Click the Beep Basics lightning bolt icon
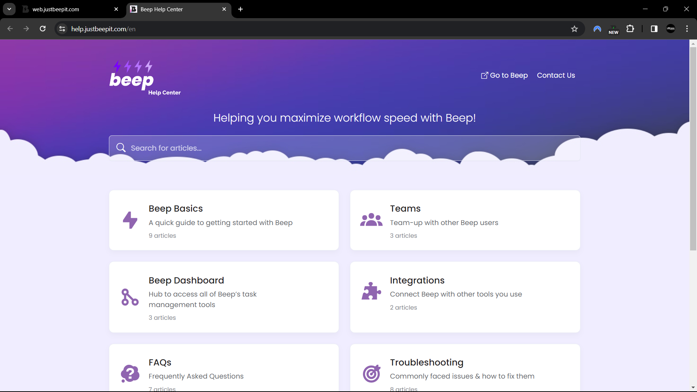This screenshot has height=392, width=697. coord(130,220)
